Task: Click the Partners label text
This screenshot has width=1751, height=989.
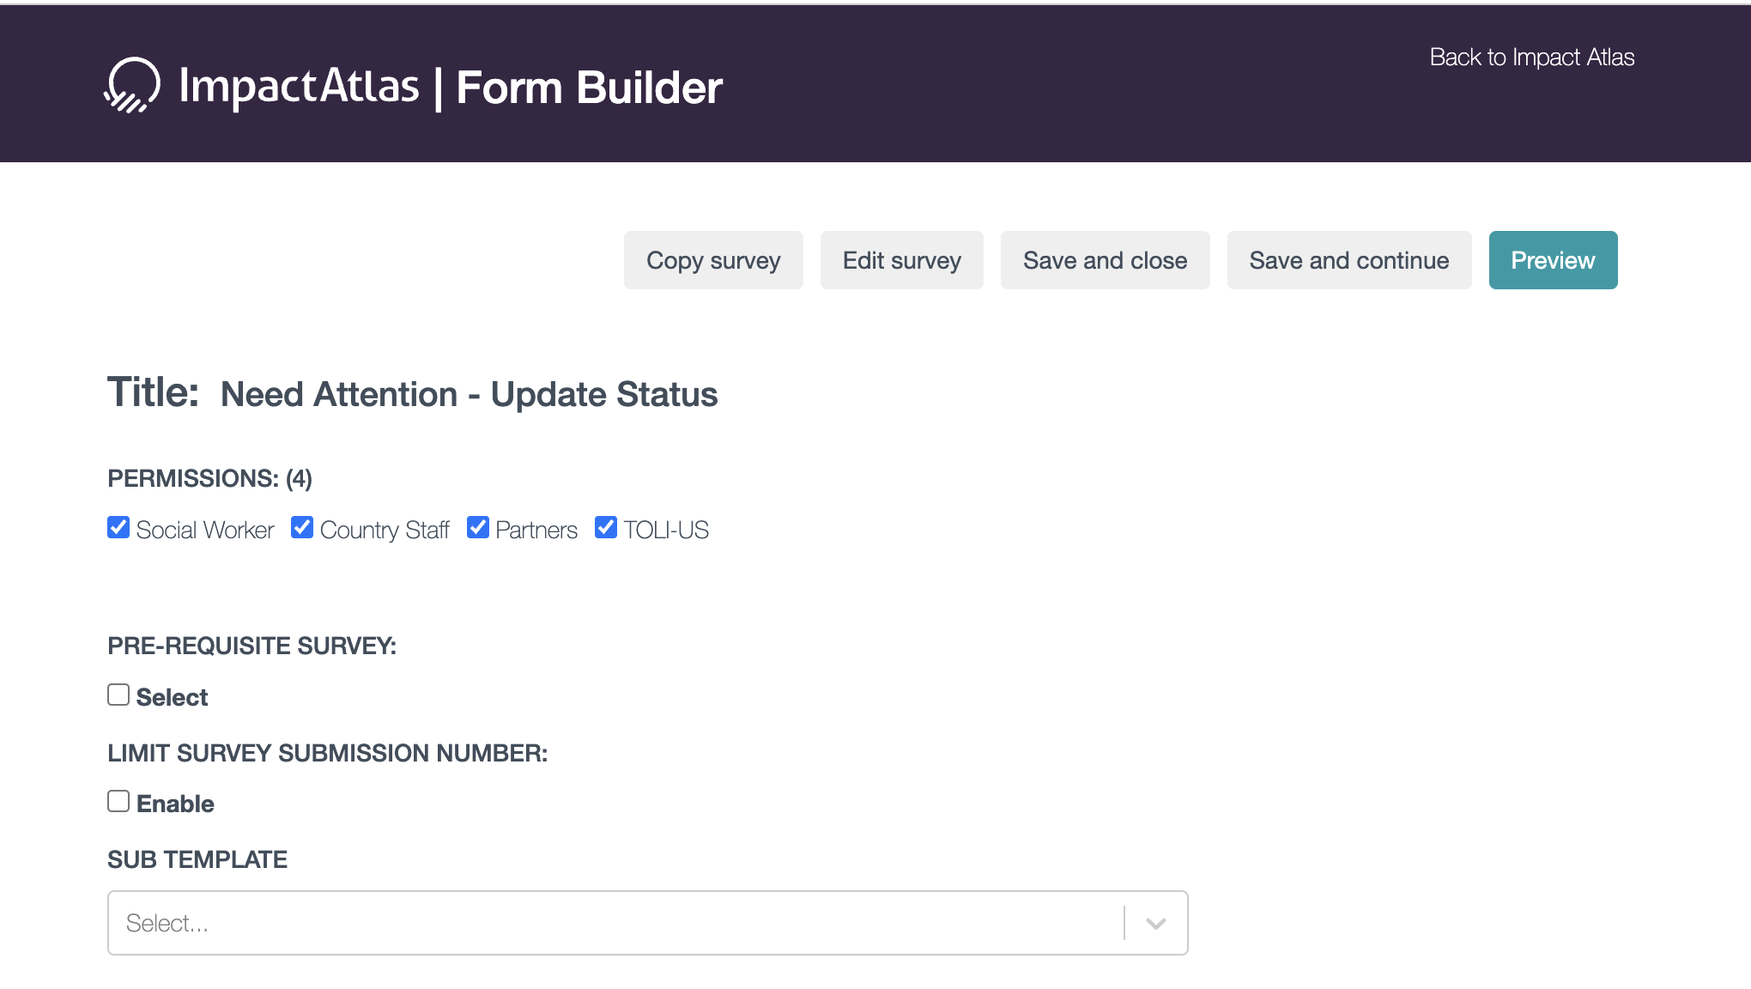Action: (x=536, y=531)
